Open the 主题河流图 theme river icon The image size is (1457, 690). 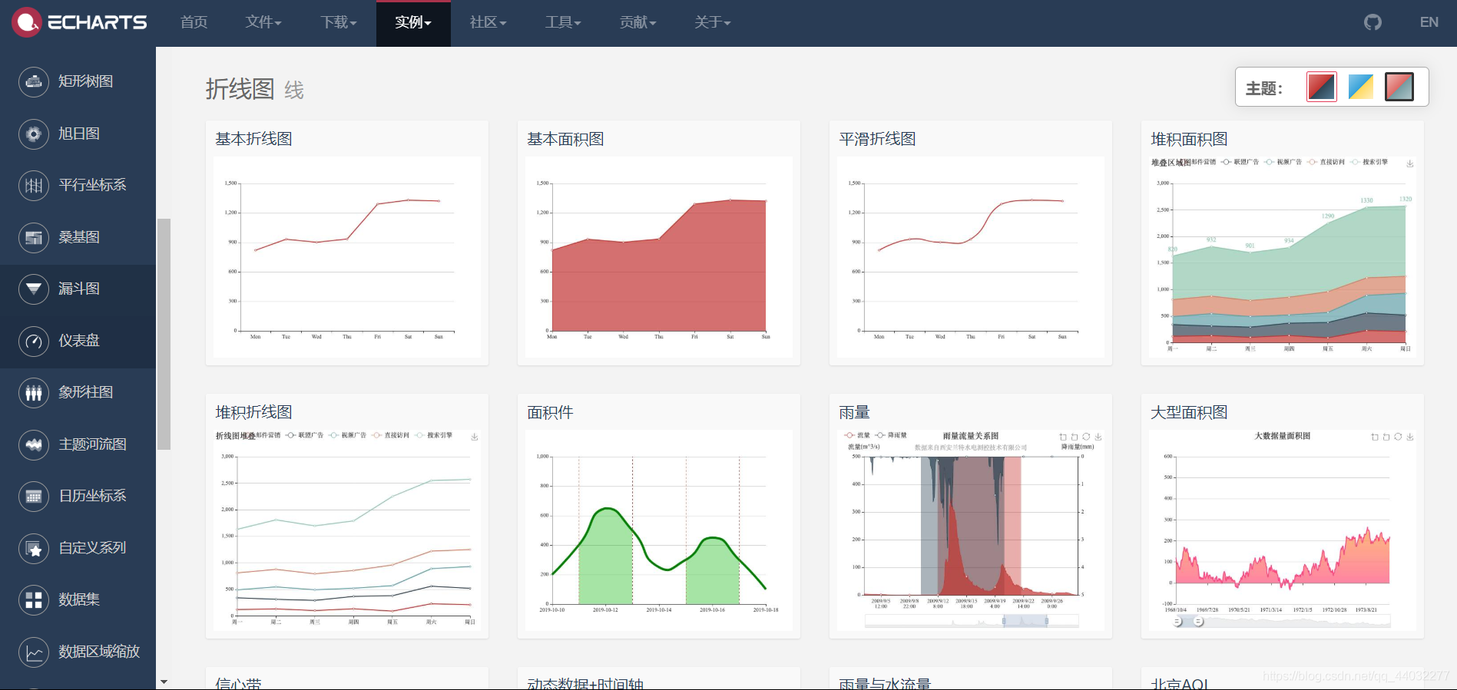[34, 444]
